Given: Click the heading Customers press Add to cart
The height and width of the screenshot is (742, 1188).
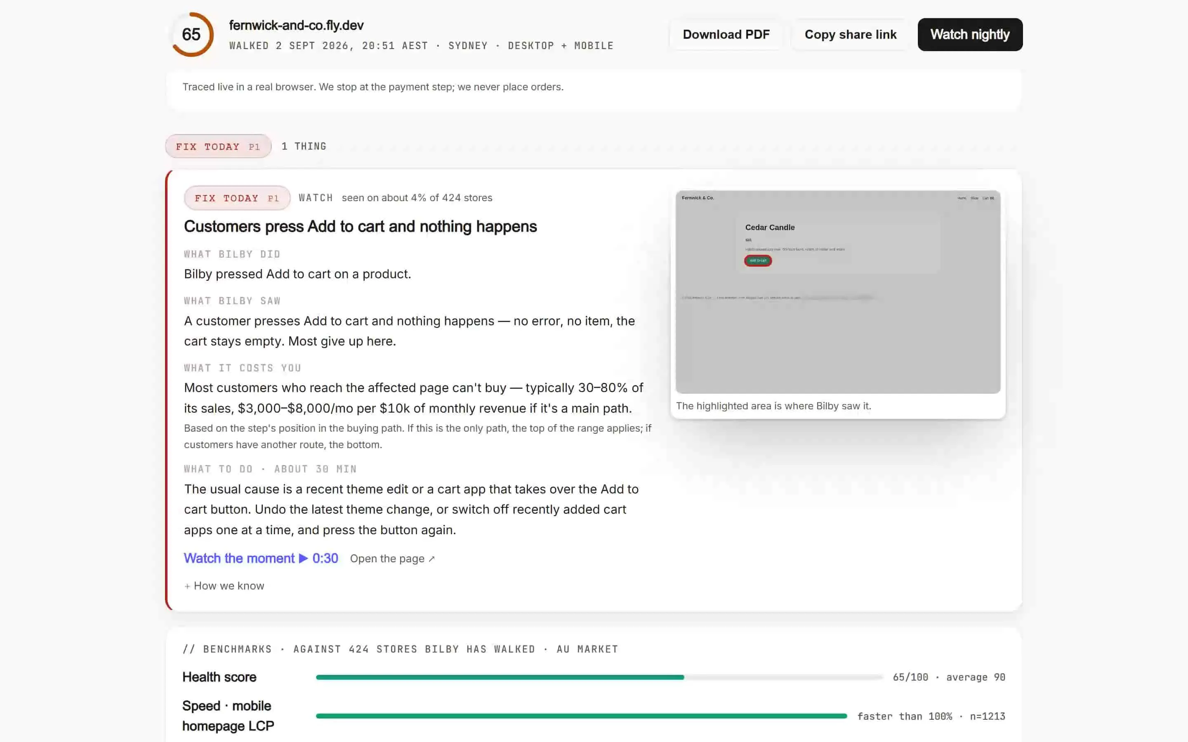Looking at the screenshot, I should [x=361, y=226].
